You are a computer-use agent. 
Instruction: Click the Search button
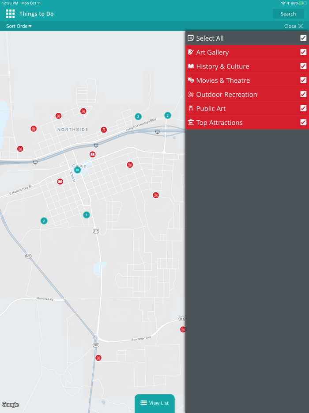pyautogui.click(x=288, y=14)
